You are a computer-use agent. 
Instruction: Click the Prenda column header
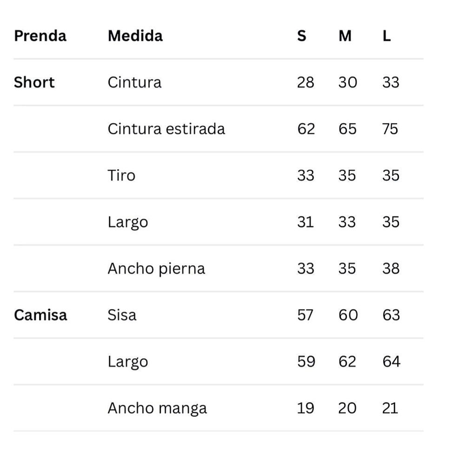(x=40, y=36)
